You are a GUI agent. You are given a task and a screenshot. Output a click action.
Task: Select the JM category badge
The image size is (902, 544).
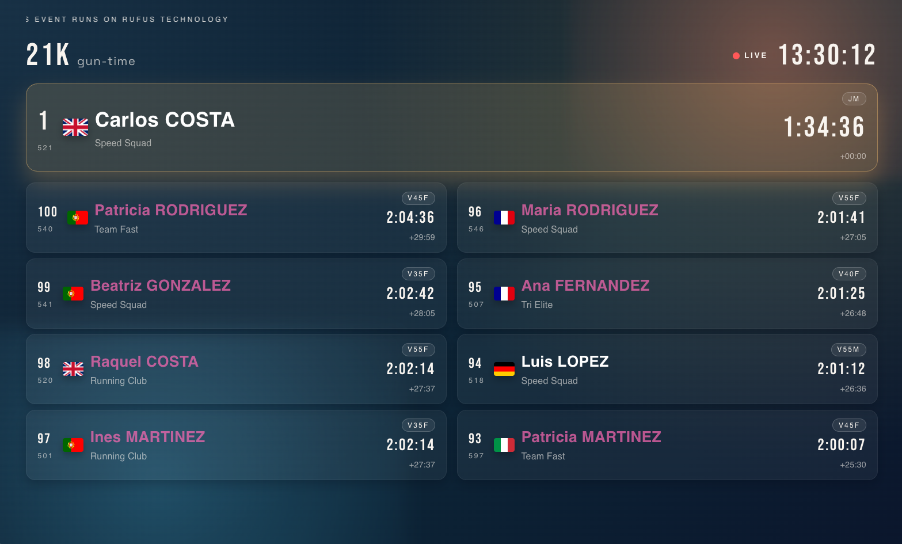point(854,99)
